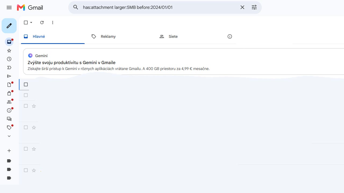Open Forums chat icon in the sidebar
The height and width of the screenshot is (193, 344).
(x=9, y=119)
